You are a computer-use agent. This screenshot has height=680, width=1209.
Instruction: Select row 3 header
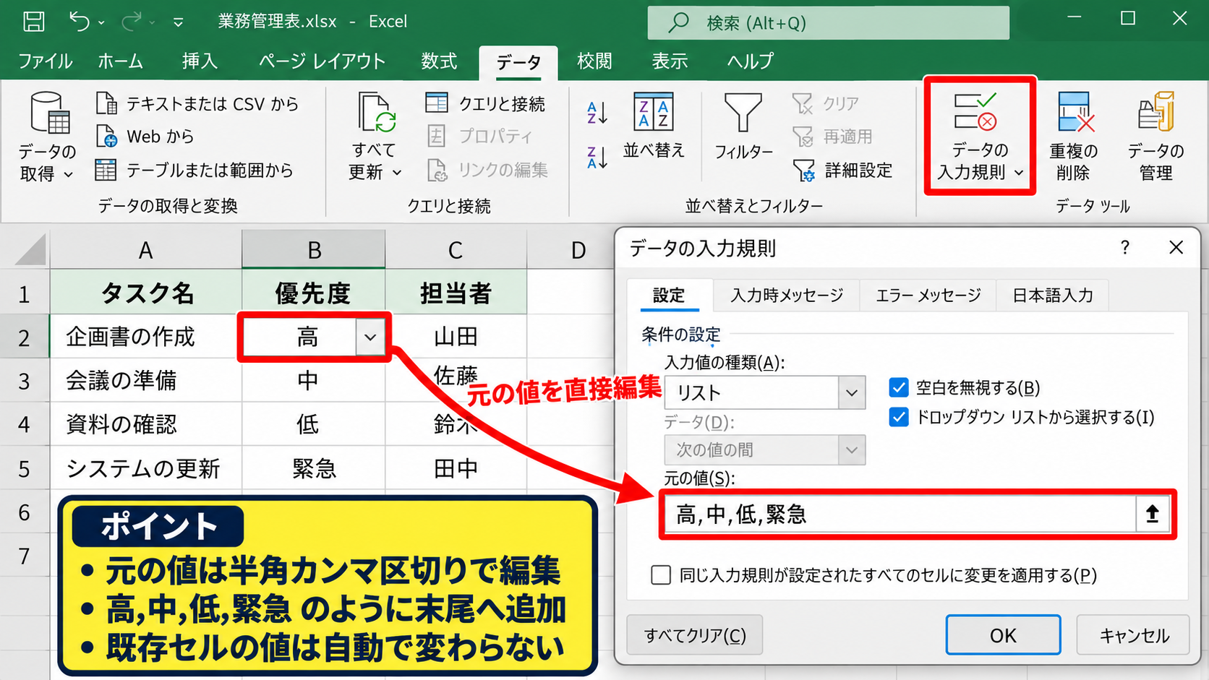(x=24, y=381)
